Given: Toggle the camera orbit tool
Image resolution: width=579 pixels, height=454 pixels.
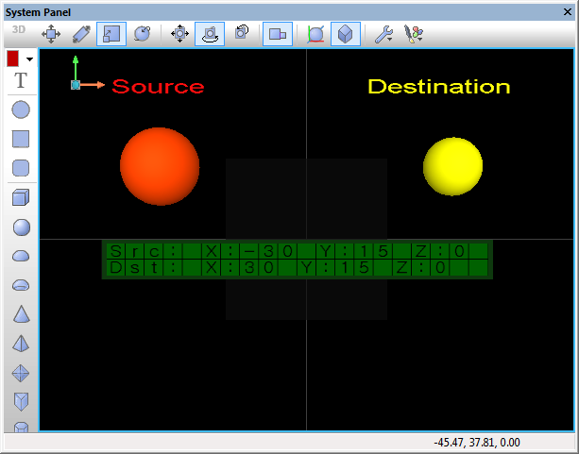Looking at the screenshot, I should (210, 34).
